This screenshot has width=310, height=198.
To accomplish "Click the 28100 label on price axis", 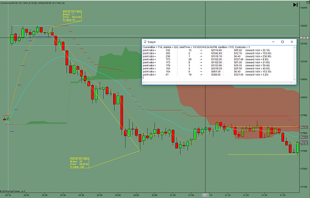I will pos(304,61).
